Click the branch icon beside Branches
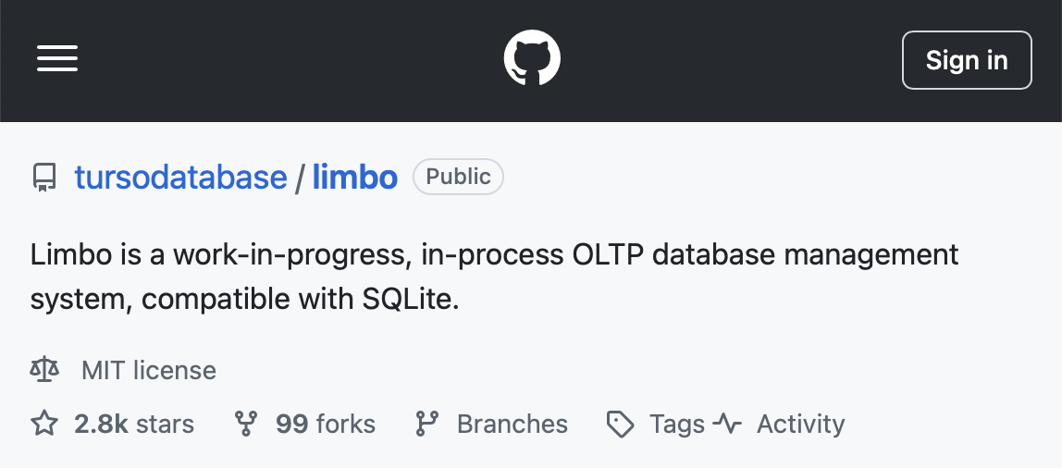Screen dimensions: 1062x468 (x=426, y=424)
